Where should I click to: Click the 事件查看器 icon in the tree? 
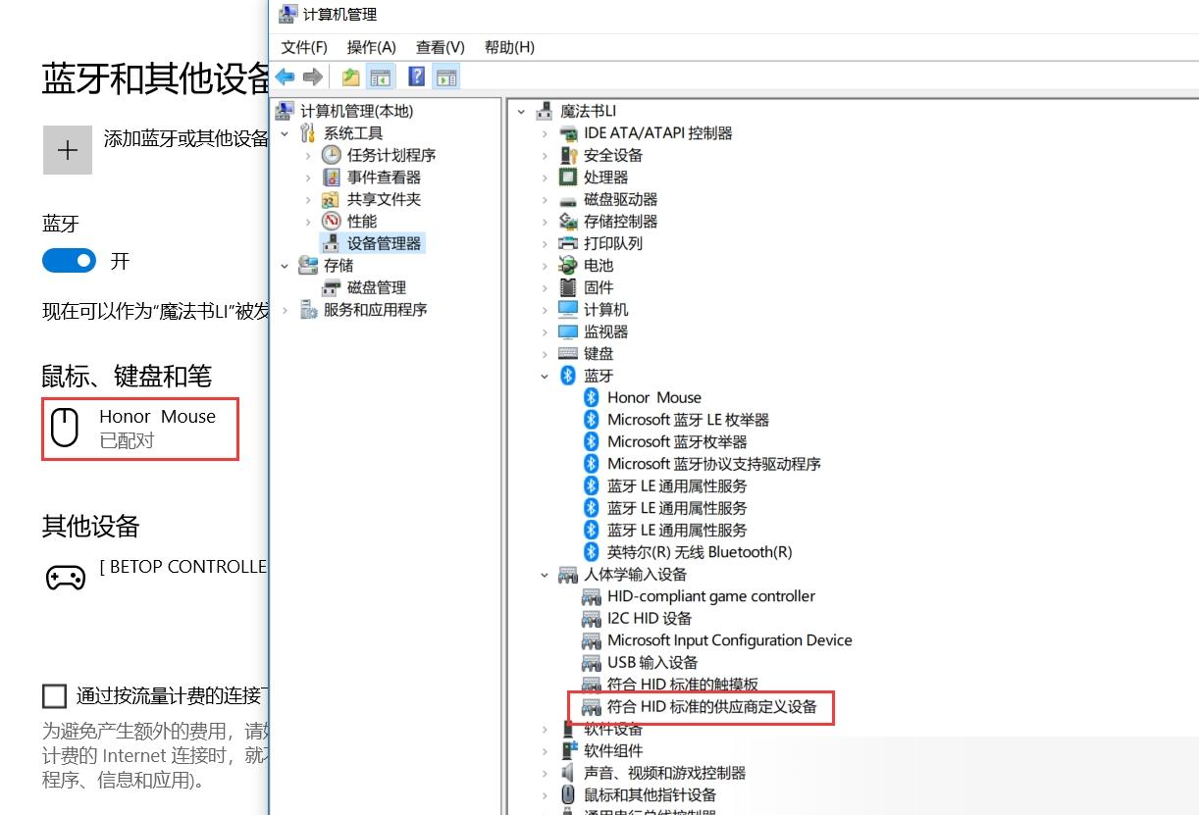(x=332, y=178)
